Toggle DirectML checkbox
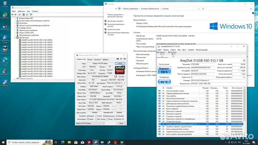 (117, 116)
